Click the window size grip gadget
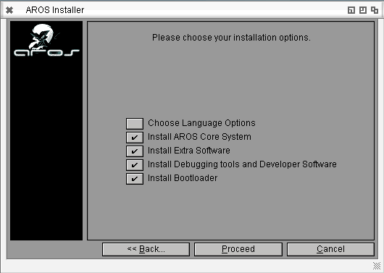Screen dimensions: 384x273 point(377,266)
